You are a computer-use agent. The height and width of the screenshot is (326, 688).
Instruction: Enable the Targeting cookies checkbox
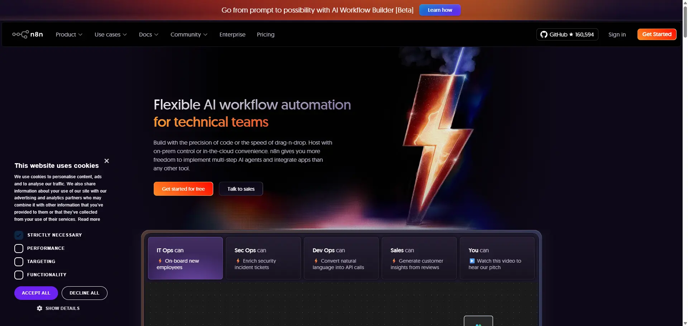tap(19, 262)
